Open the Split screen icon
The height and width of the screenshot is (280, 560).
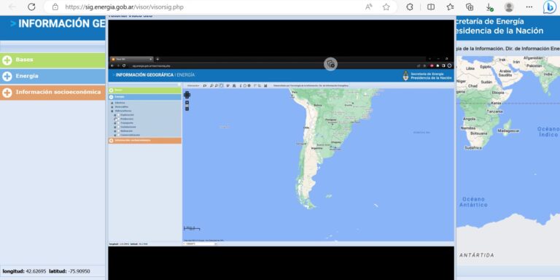tap(431, 7)
